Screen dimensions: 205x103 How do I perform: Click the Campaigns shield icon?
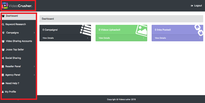4,33
